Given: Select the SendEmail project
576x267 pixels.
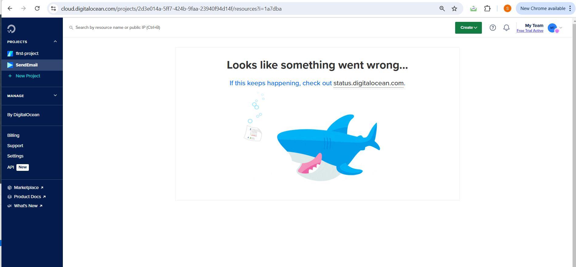Looking at the screenshot, I should [32, 65].
